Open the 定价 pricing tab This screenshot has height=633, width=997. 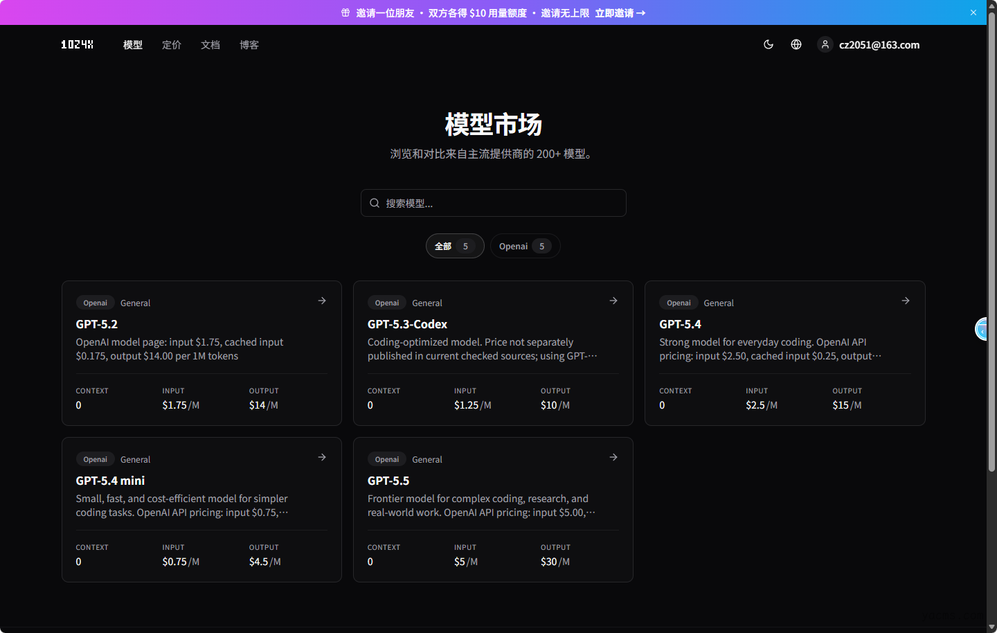click(172, 45)
